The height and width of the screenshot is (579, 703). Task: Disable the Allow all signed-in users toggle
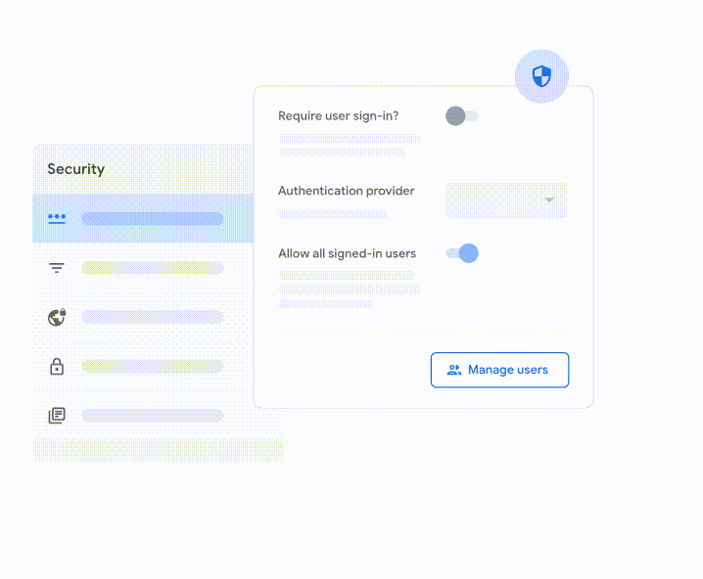(461, 253)
